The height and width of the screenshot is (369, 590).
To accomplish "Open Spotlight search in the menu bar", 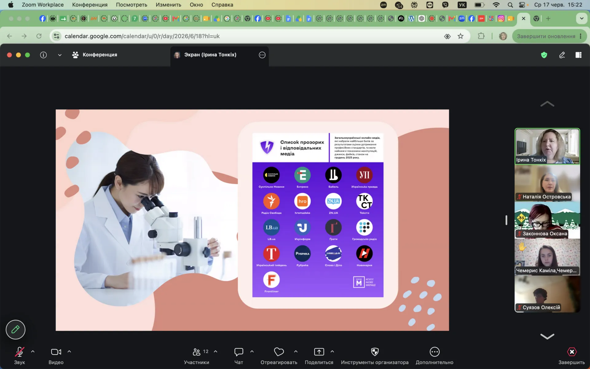I will coord(510,5).
